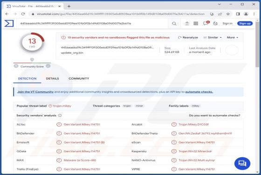
Task: Click the miner threat category tag
Action: 139,106
